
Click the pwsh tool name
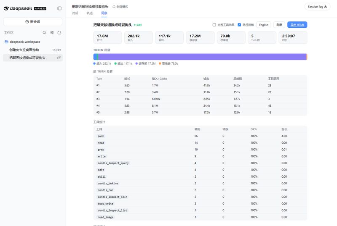pyautogui.click(x=101, y=136)
